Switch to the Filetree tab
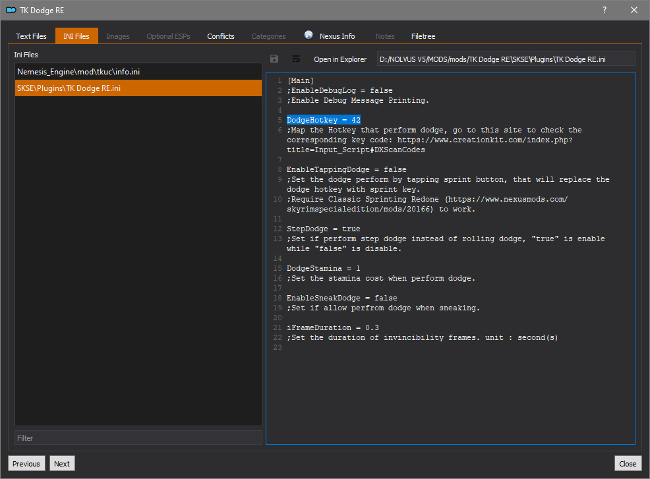650x479 pixels. coord(423,36)
